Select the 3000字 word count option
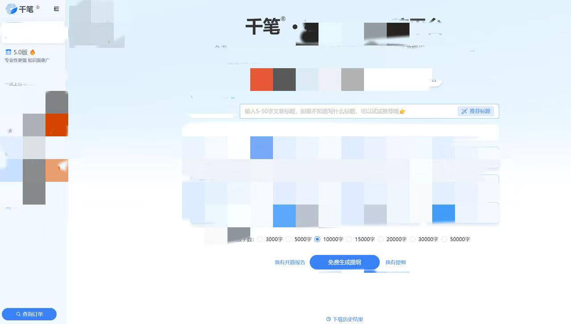This screenshot has height=324, width=571. pyautogui.click(x=270, y=239)
